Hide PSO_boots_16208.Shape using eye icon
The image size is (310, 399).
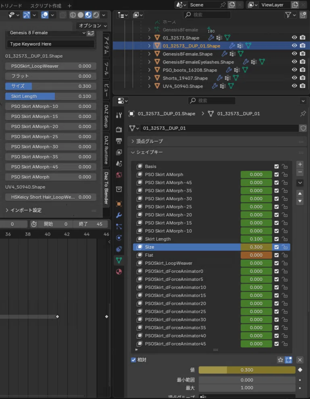point(294,70)
